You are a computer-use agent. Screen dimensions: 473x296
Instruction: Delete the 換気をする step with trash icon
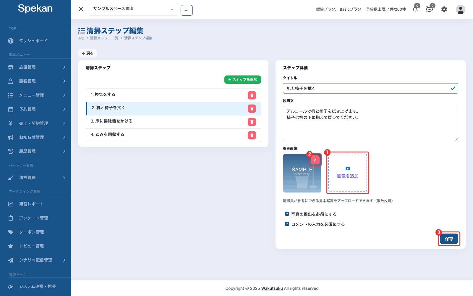coord(252,95)
